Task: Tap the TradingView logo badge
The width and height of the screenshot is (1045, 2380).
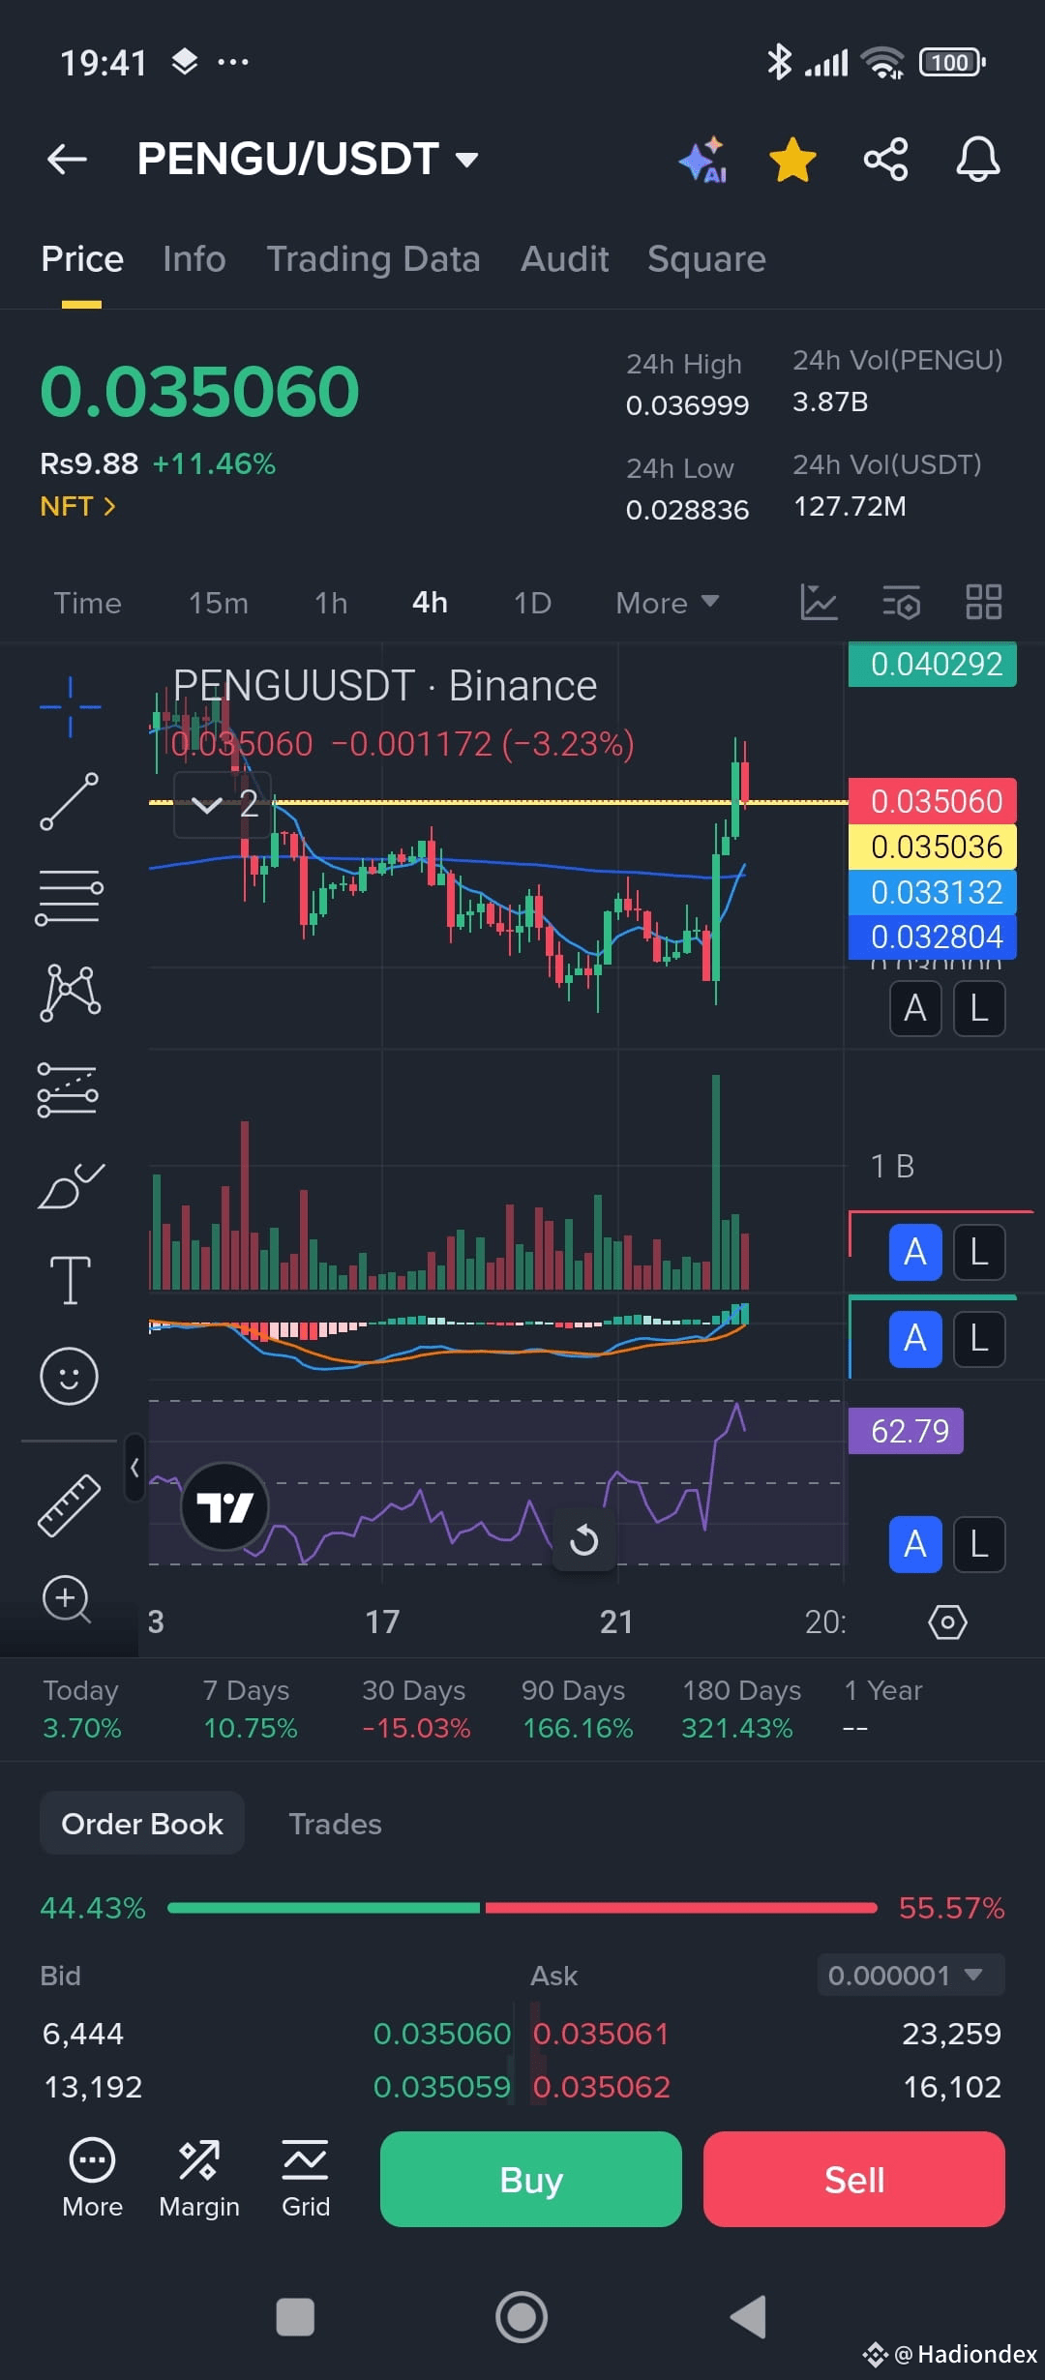Action: click(224, 1506)
